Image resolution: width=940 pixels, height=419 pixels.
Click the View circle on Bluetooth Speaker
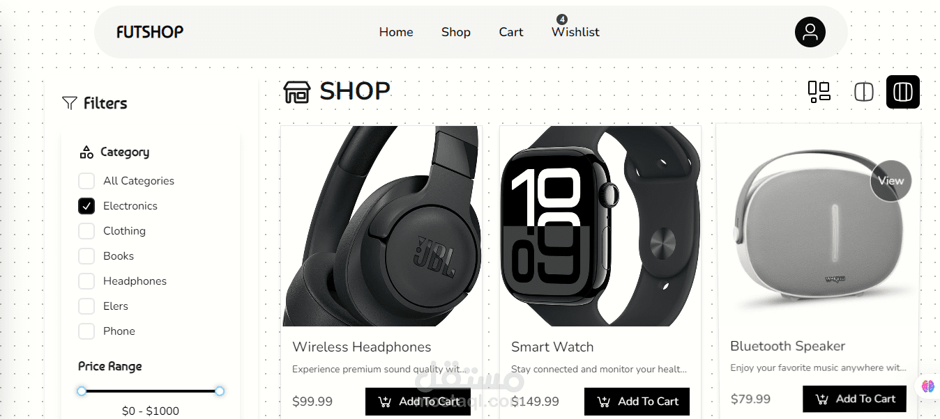coord(891,181)
